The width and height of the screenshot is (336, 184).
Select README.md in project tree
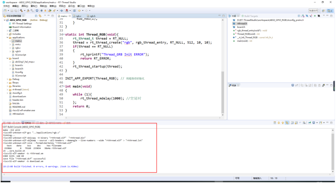click(19, 107)
